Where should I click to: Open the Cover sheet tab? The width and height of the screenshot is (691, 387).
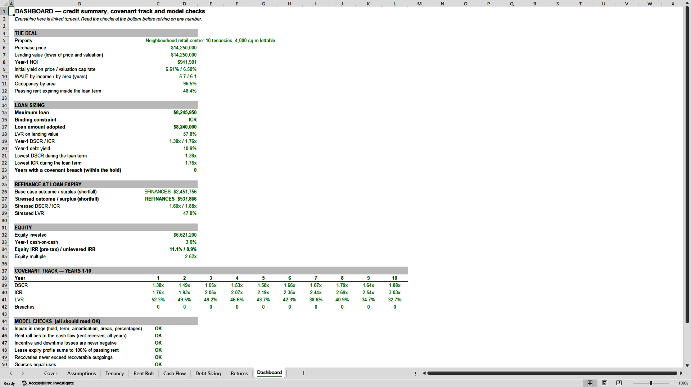(x=50, y=373)
